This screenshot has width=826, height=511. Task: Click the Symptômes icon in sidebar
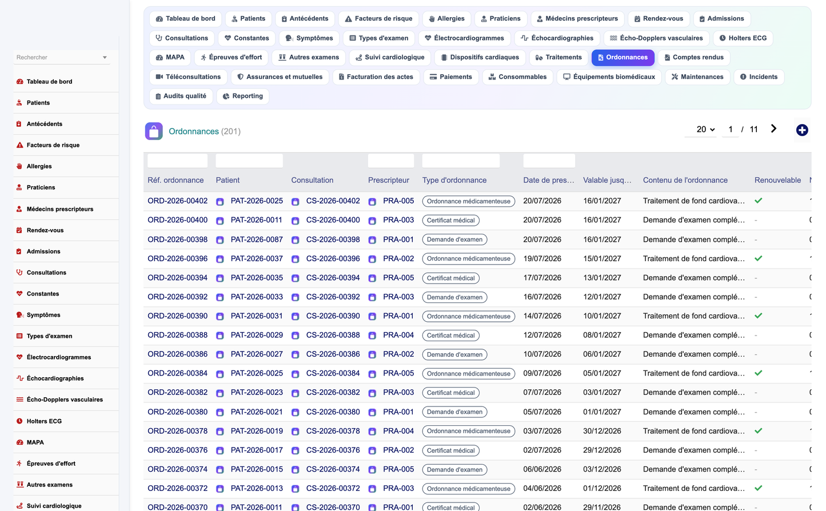20,315
